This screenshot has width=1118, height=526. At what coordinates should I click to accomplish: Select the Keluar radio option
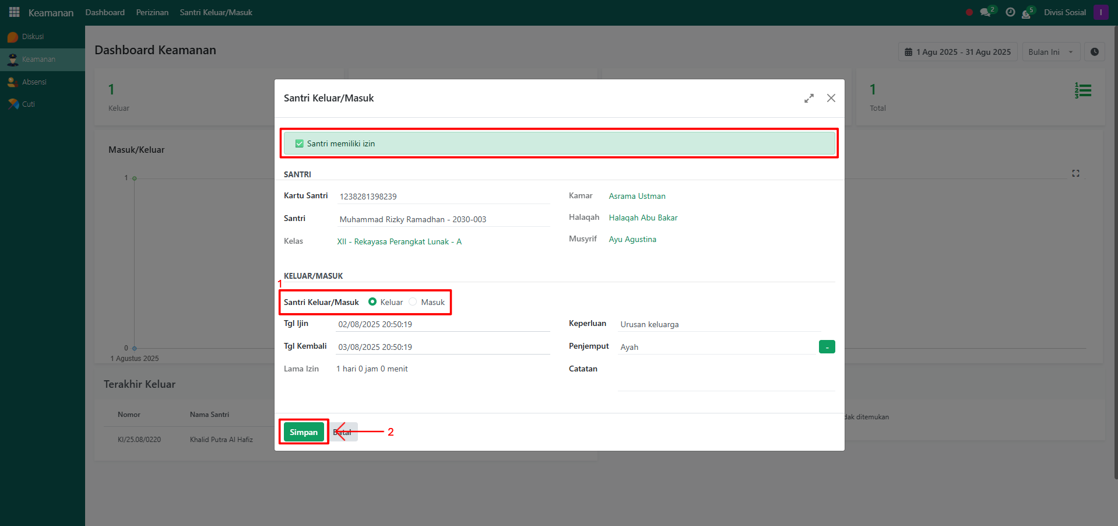click(x=372, y=302)
